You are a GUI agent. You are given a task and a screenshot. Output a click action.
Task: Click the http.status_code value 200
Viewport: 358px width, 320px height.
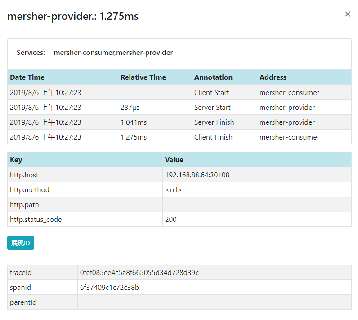(x=171, y=220)
